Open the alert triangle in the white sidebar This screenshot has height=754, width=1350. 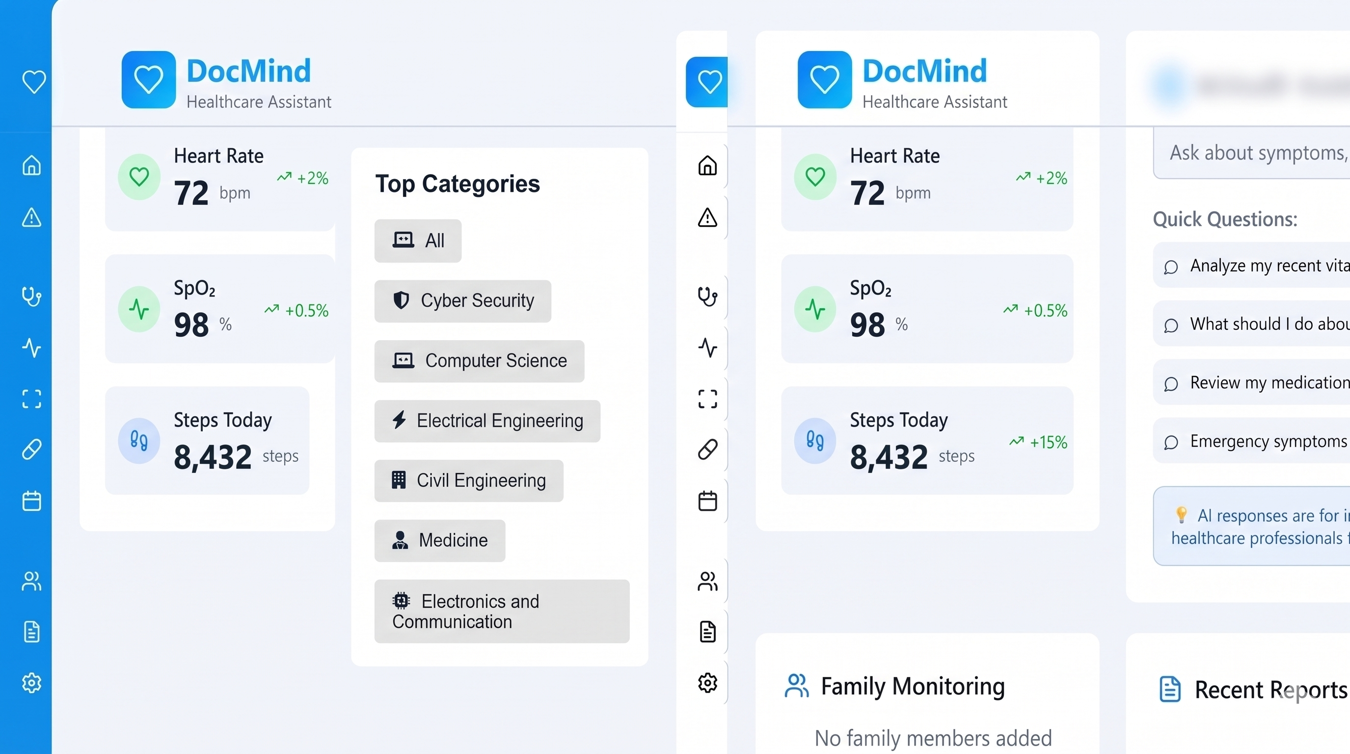click(x=707, y=216)
